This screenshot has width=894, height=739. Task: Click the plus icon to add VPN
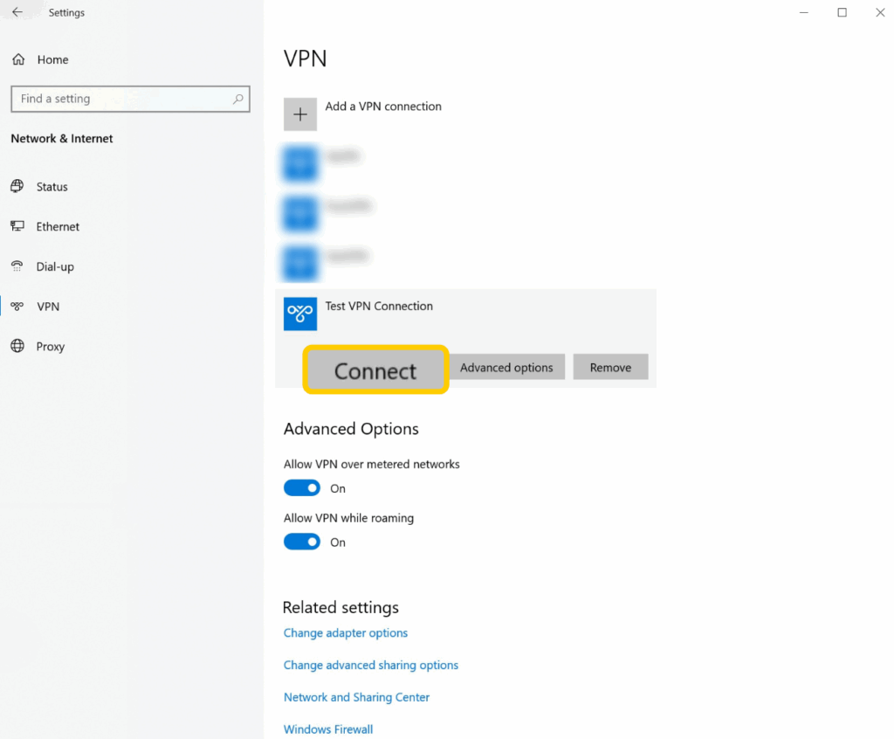300,114
